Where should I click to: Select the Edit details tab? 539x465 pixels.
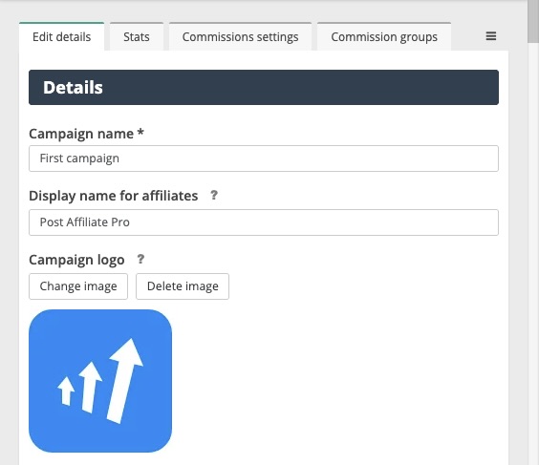(x=61, y=36)
